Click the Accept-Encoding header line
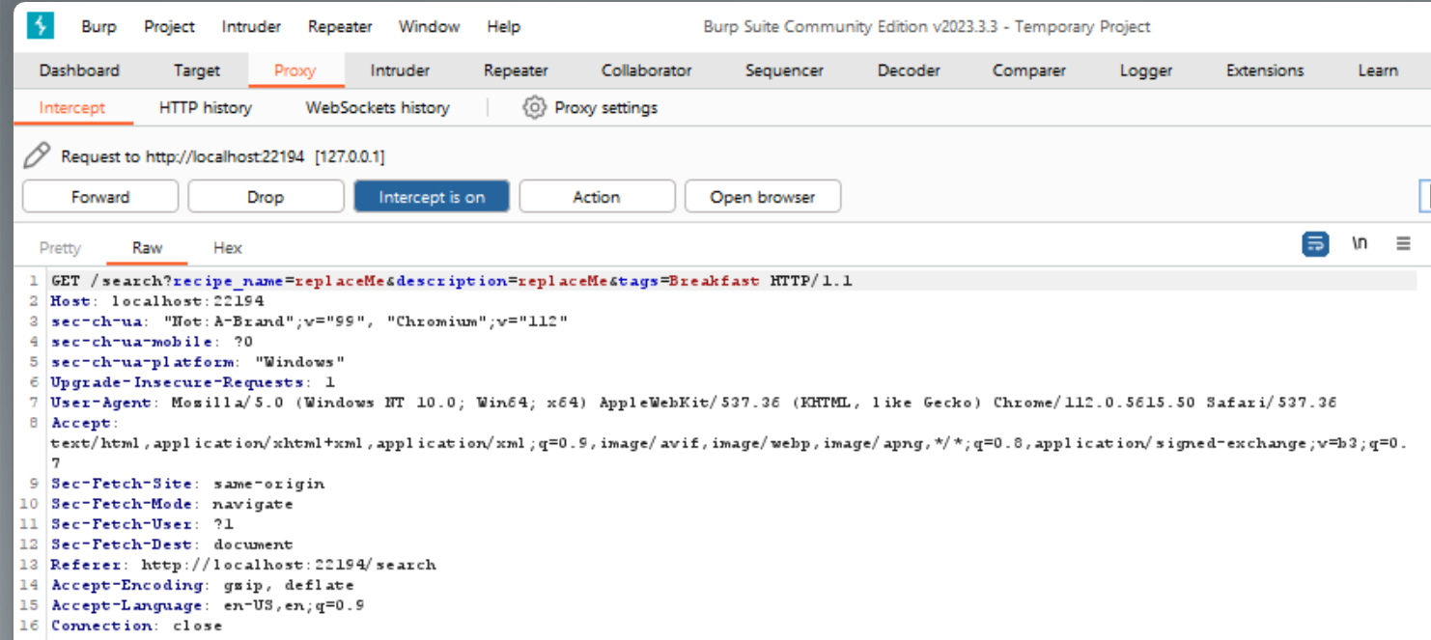 (202, 585)
